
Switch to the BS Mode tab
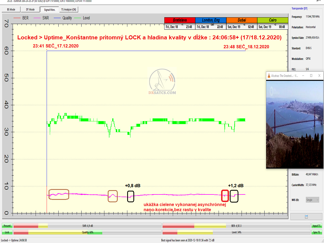pyautogui.click(x=11, y=9)
